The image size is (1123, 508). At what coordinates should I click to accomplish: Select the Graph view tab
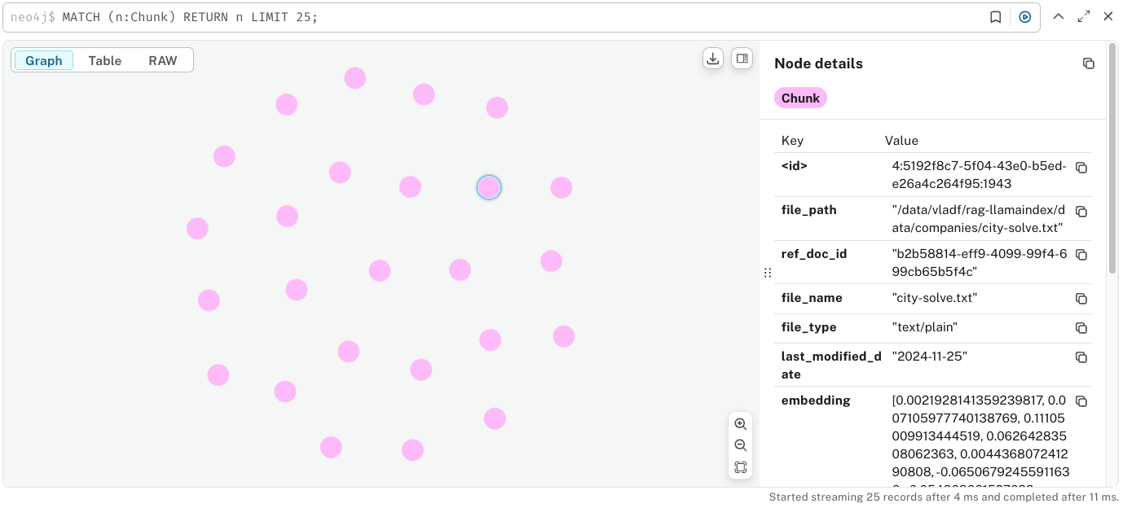(44, 61)
